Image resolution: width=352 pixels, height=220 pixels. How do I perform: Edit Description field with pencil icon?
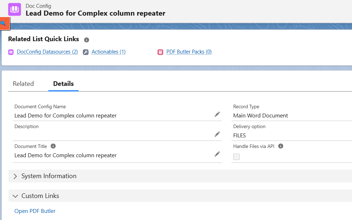pos(217,134)
